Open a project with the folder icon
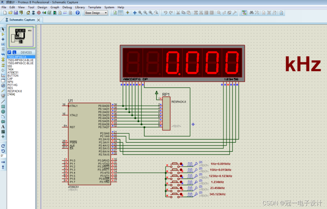Viewport: 327px width, 209px height. click(x=10, y=13)
